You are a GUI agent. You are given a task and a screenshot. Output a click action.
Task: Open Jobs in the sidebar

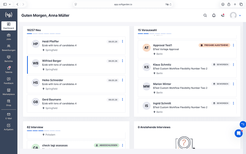point(9,37)
